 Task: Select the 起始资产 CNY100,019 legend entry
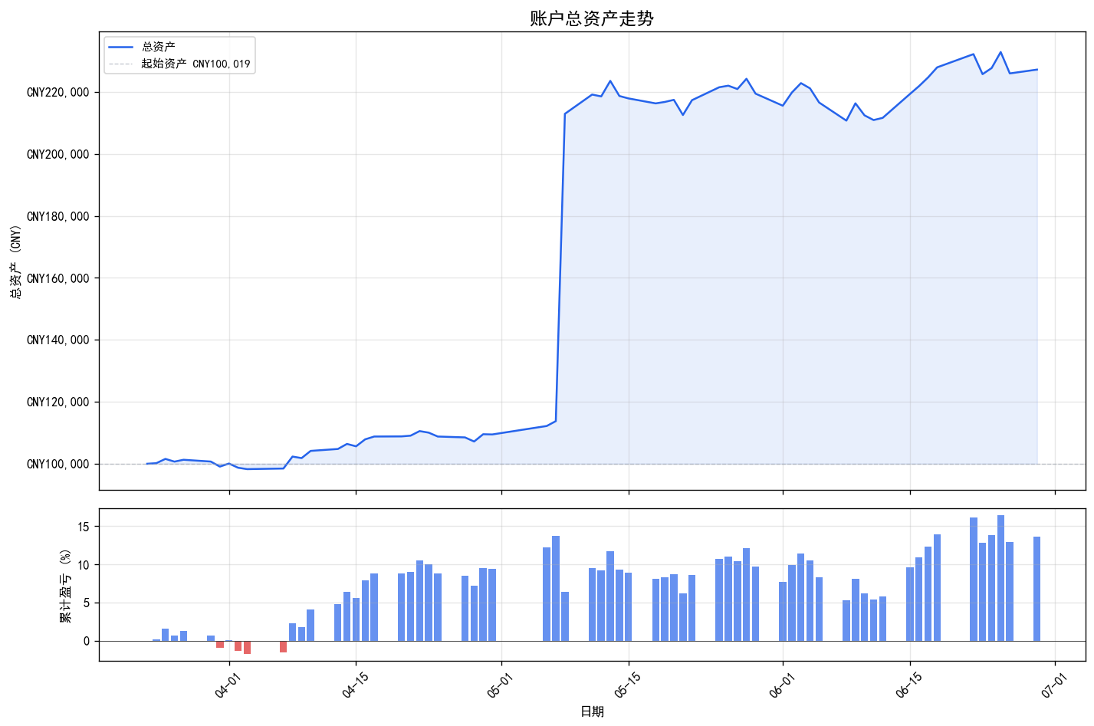(x=195, y=64)
